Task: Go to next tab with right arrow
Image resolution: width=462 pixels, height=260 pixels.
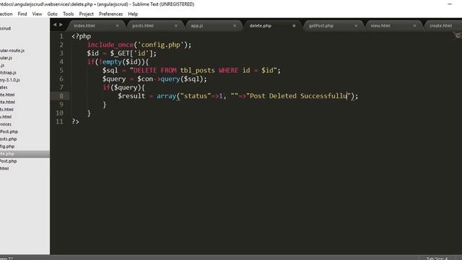Action: 61,25
